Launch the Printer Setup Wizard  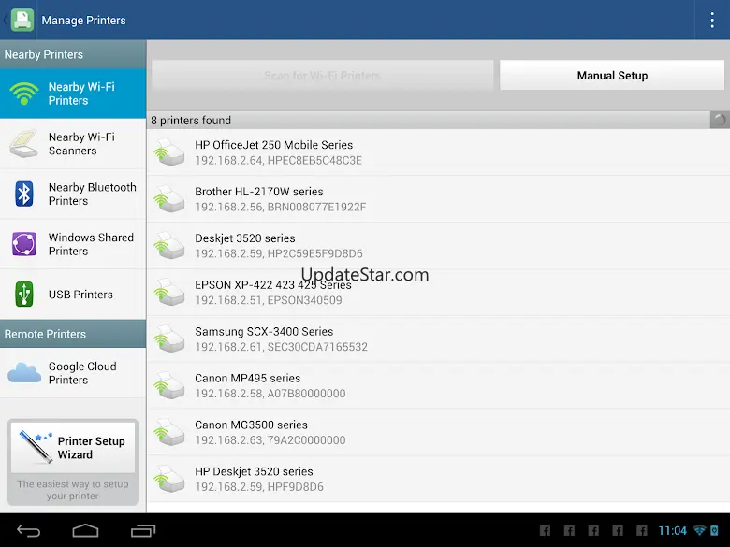[x=73, y=448]
